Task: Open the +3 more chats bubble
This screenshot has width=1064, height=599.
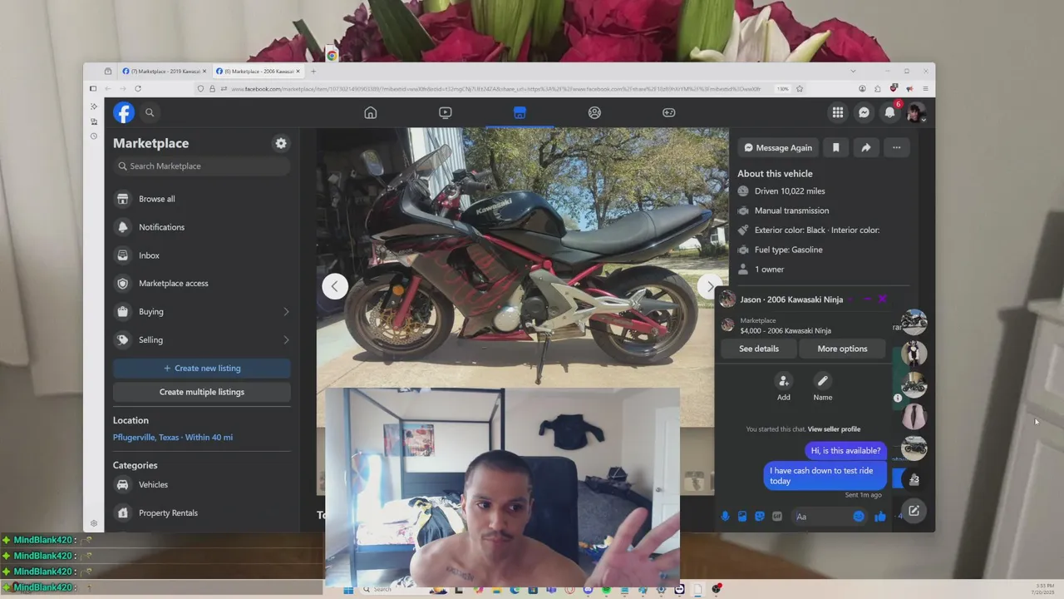Action: [914, 479]
